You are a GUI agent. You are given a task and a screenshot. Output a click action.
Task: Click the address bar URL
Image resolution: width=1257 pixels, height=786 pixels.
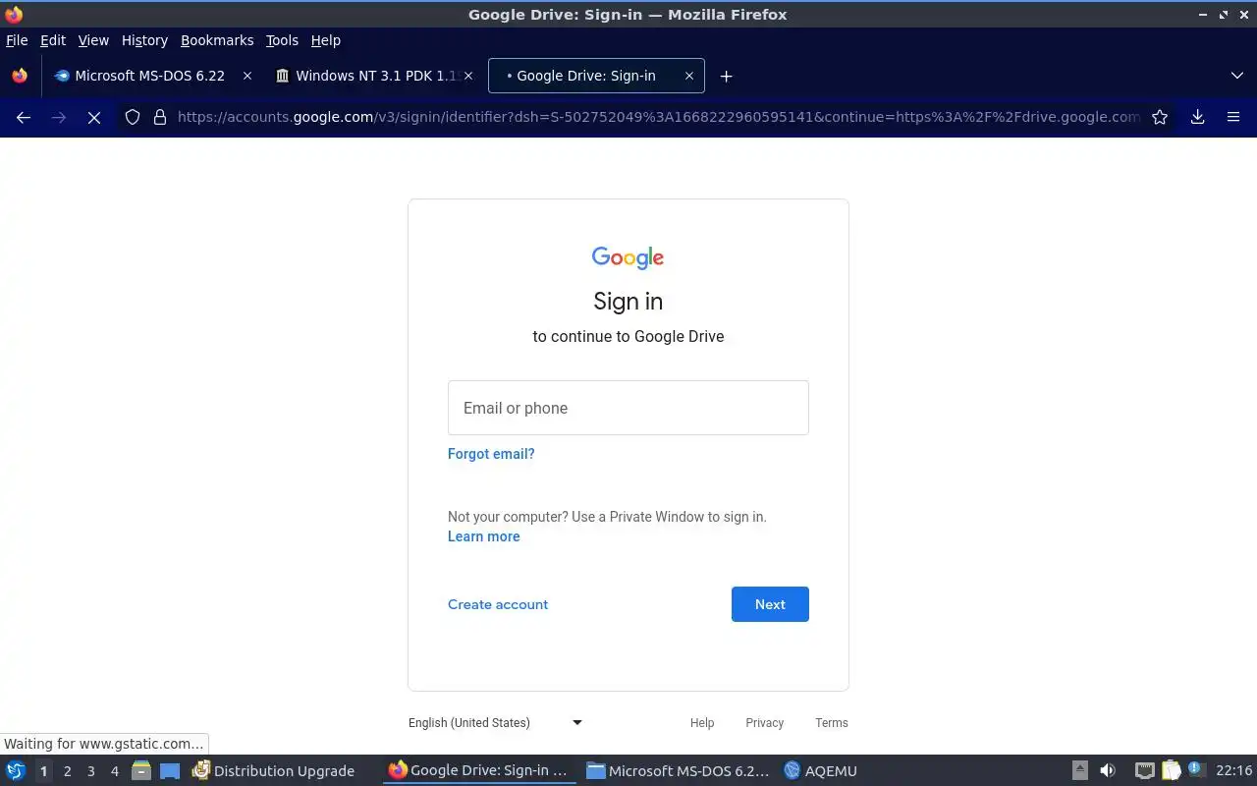pos(658,117)
